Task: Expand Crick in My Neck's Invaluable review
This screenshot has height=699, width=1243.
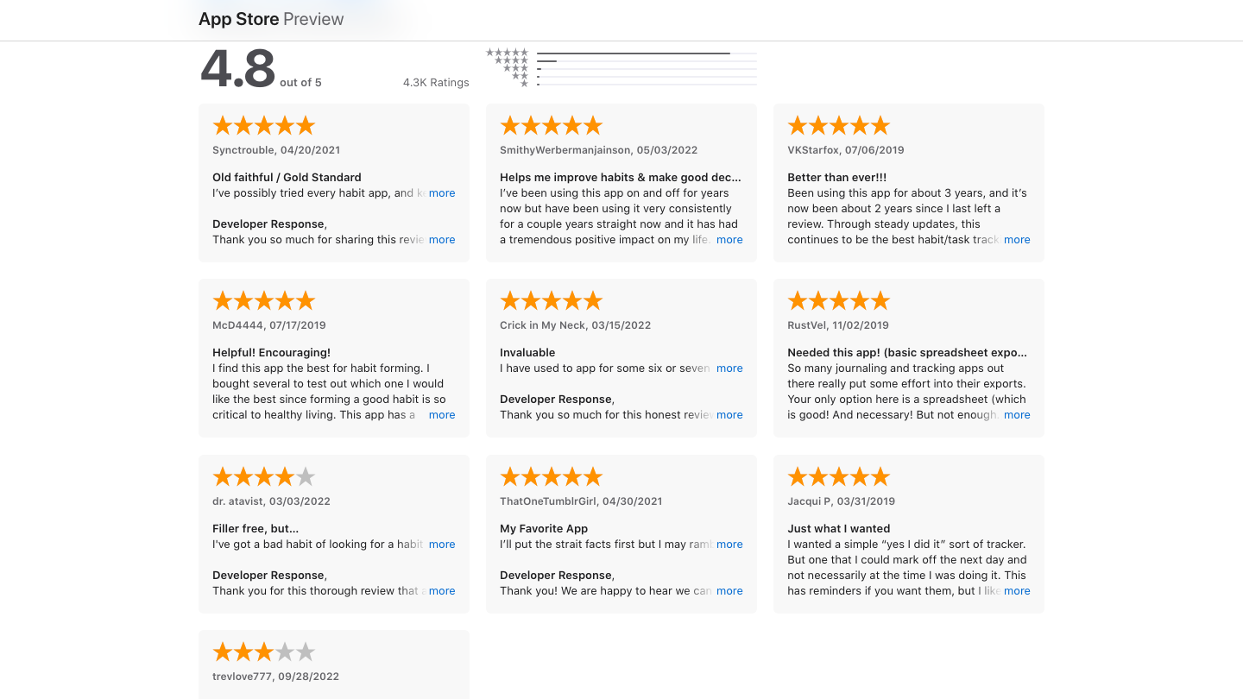Action: point(729,368)
